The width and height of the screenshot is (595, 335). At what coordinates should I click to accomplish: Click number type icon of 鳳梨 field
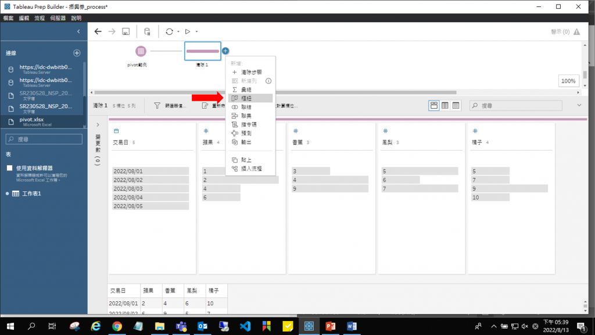385,131
